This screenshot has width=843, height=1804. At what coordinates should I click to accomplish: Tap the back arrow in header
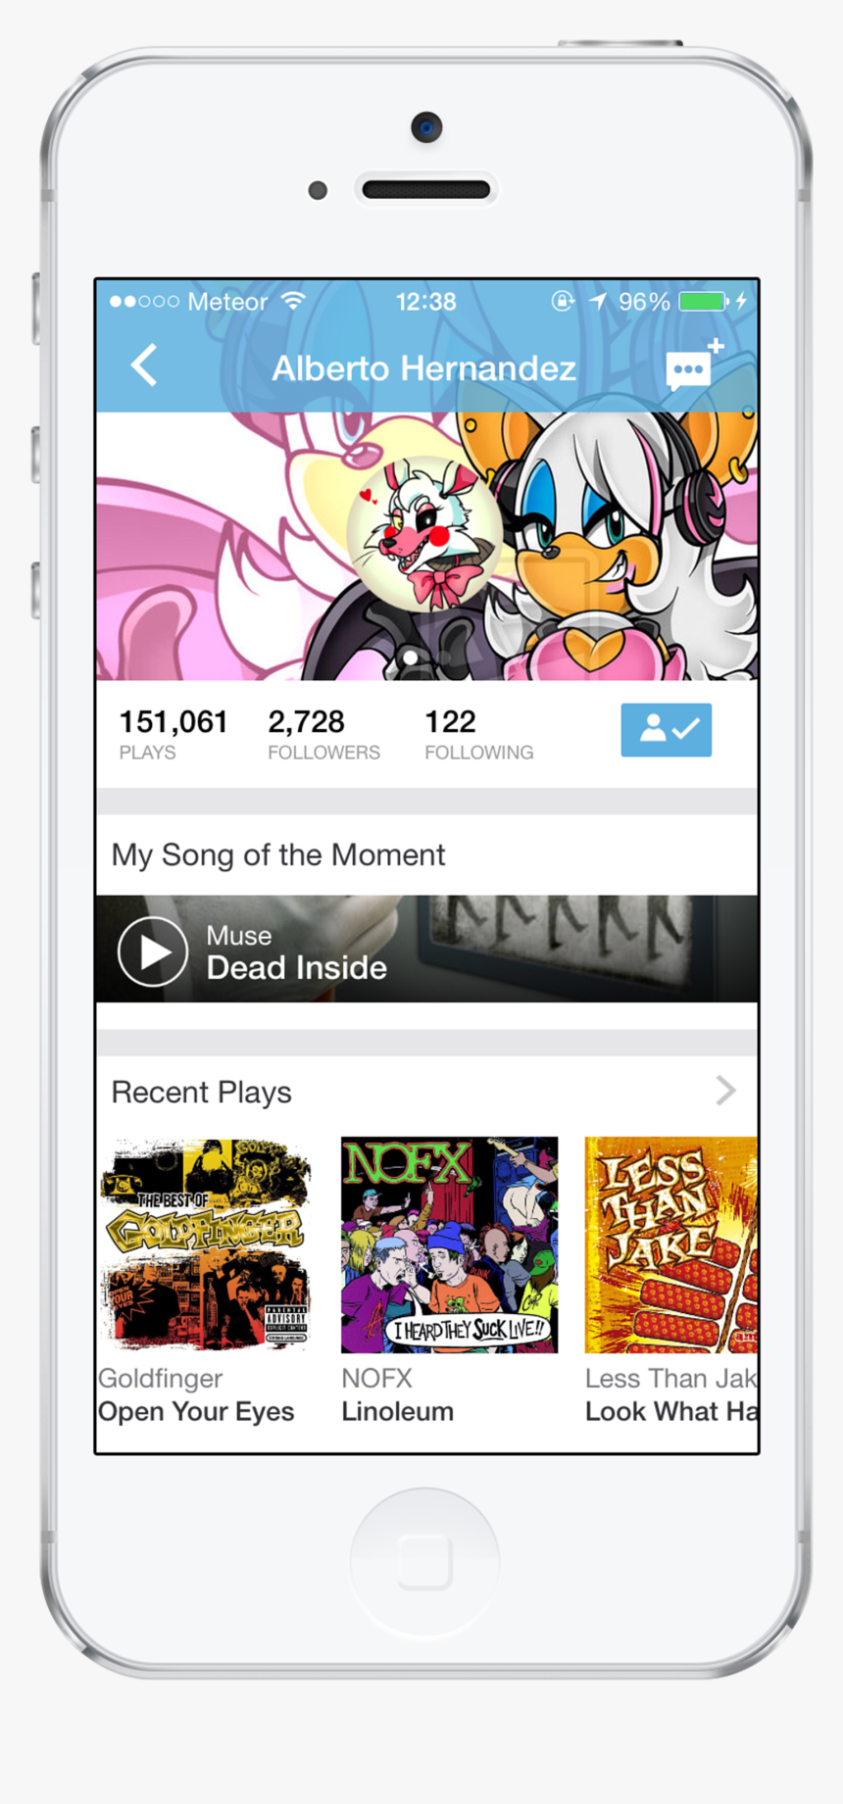[x=144, y=366]
